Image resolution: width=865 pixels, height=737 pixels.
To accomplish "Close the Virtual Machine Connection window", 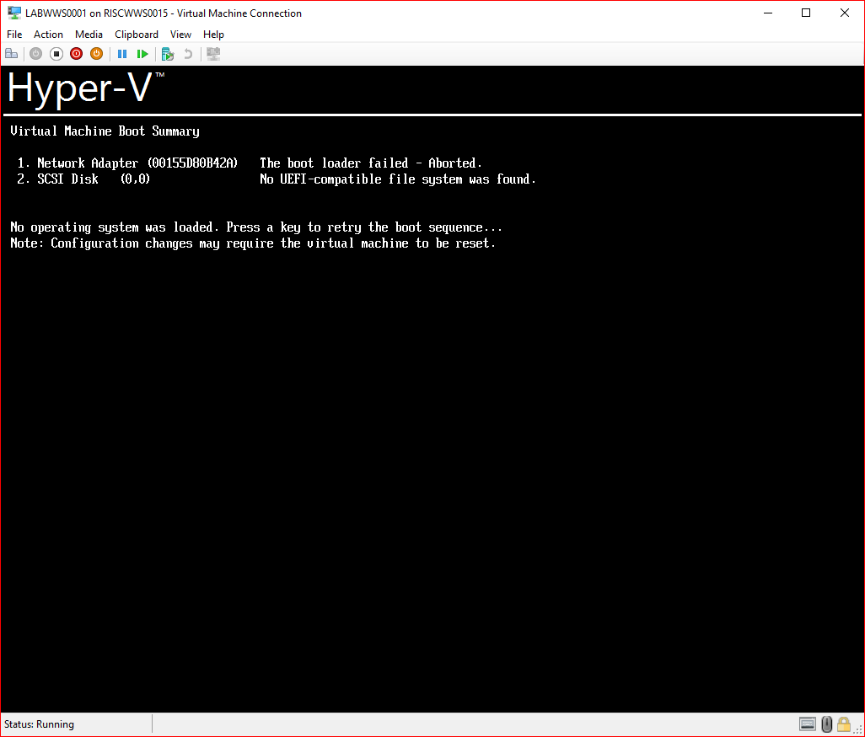I will tap(845, 13).
